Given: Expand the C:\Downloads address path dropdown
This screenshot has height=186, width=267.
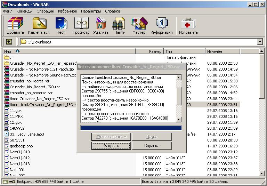Looking at the screenshot, I should coord(260,42).
